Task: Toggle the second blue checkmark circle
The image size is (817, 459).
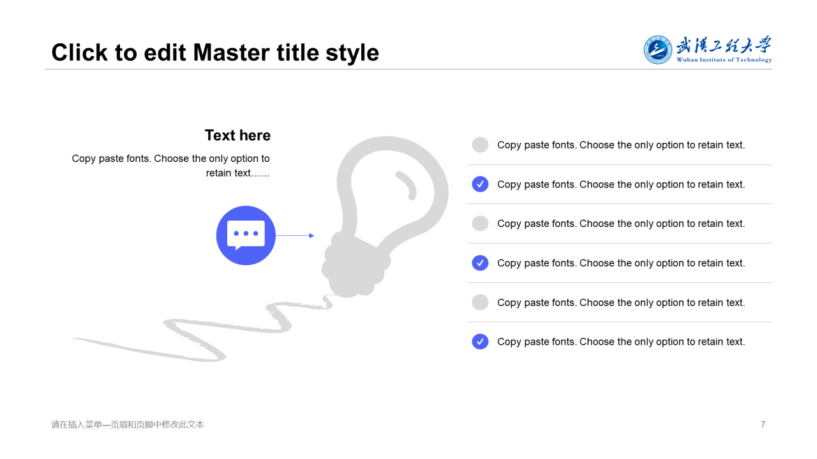Action: pos(480,263)
